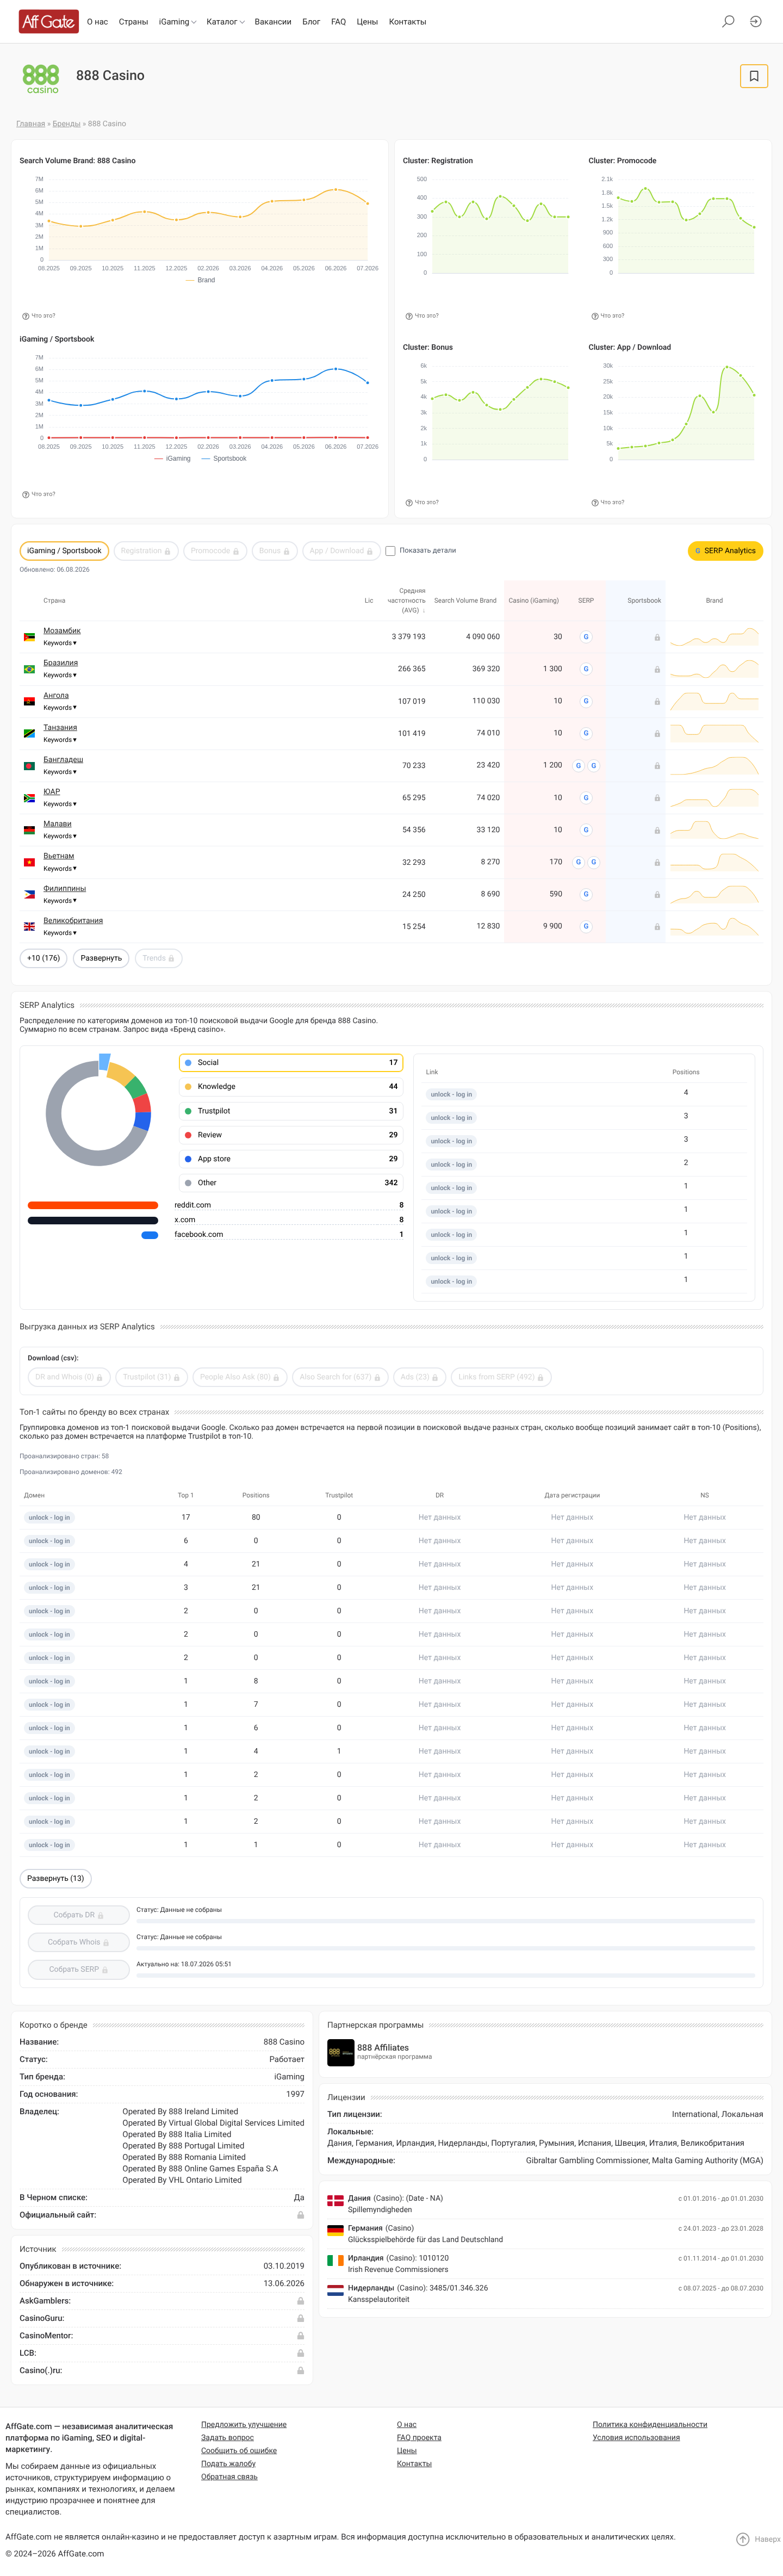Expand Keywords under Бразилия

[60, 675]
